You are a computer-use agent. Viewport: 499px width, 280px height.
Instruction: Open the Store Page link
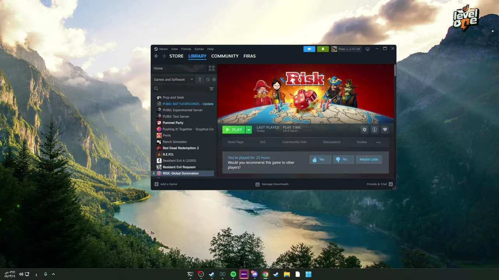[235, 142]
